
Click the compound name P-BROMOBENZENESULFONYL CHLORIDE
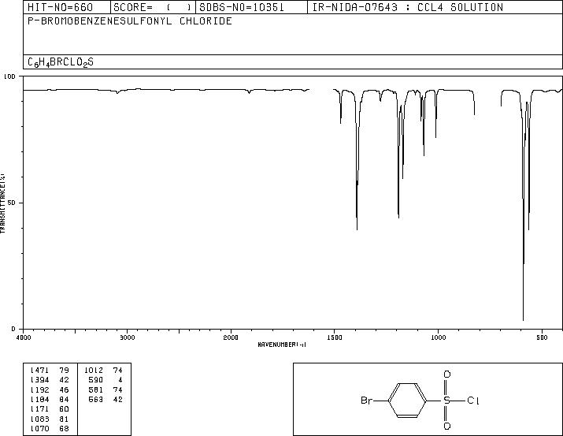[130, 21]
